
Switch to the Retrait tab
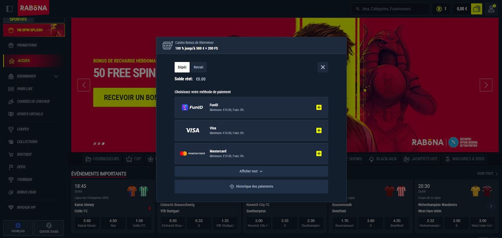[x=198, y=67]
